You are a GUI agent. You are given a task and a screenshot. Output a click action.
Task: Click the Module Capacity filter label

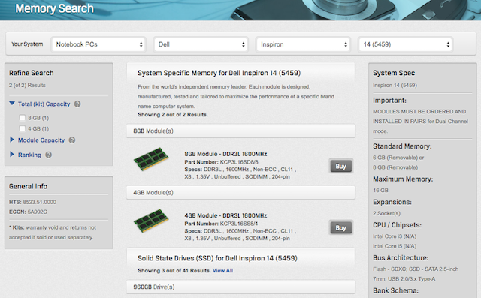point(41,140)
